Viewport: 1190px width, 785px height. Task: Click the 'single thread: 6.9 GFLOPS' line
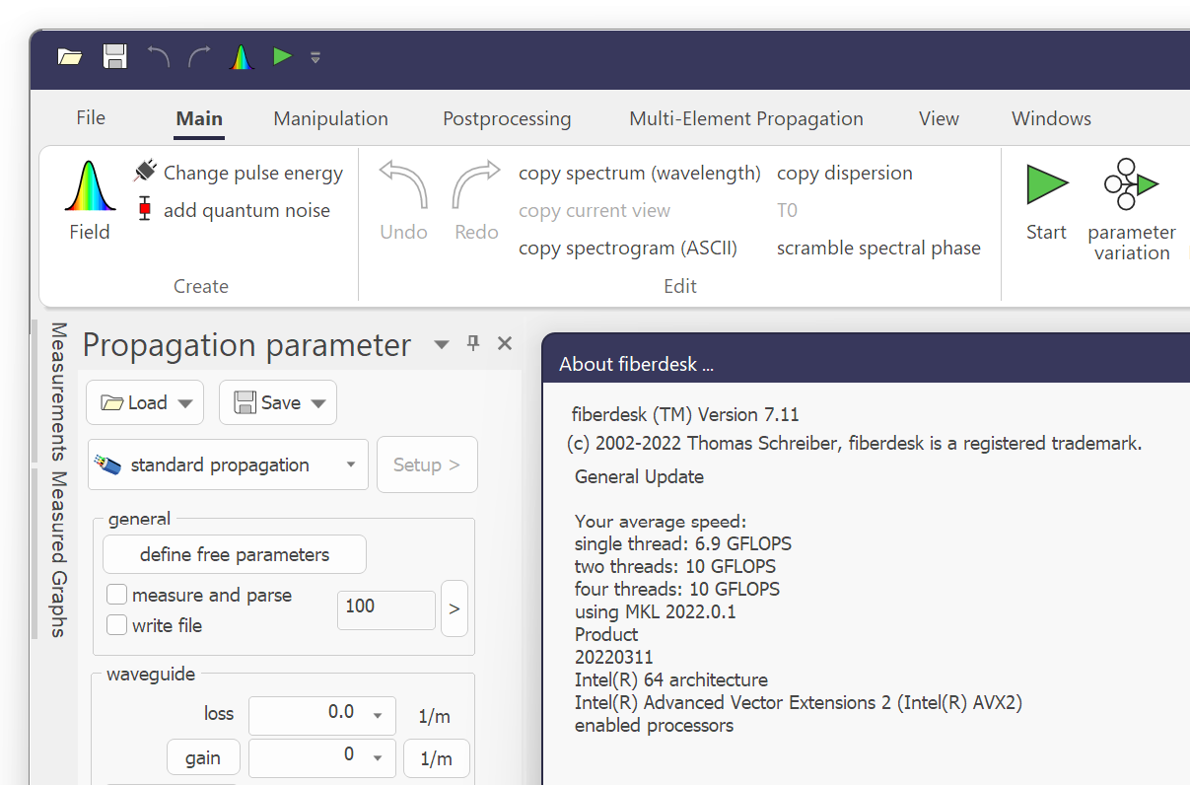click(683, 543)
